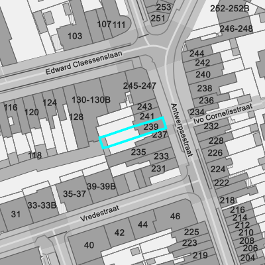Select the building numbered 206
The height and width of the screenshot is (265, 265).
[x=250, y=248]
